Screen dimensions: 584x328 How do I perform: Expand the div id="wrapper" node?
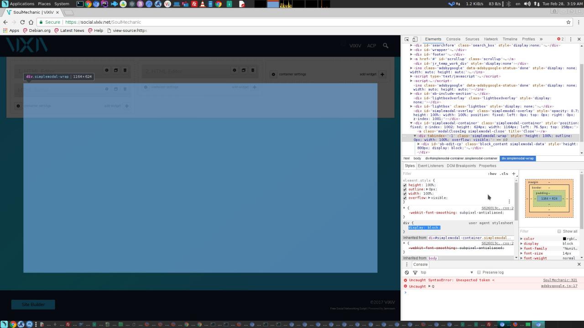click(412, 50)
